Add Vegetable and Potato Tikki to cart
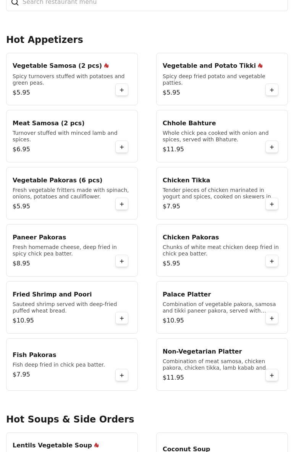Viewport: 294px width, 452px height. click(272, 90)
